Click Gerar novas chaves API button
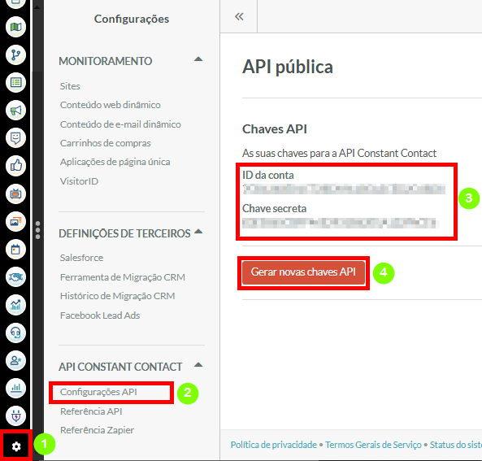482x461 pixels. [x=303, y=272]
